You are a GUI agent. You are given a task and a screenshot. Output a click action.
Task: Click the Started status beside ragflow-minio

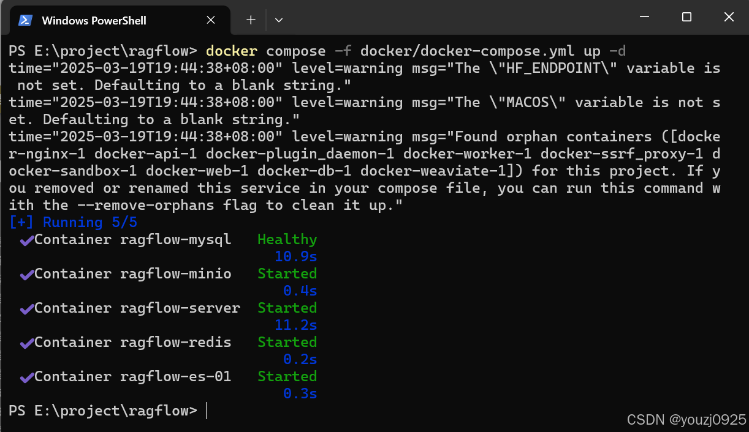click(287, 274)
